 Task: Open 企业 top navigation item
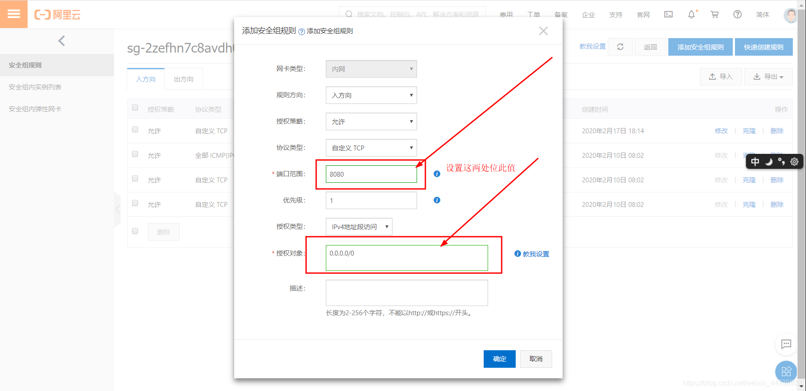click(x=588, y=14)
